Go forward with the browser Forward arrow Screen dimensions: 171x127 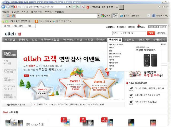tap(8, 7)
